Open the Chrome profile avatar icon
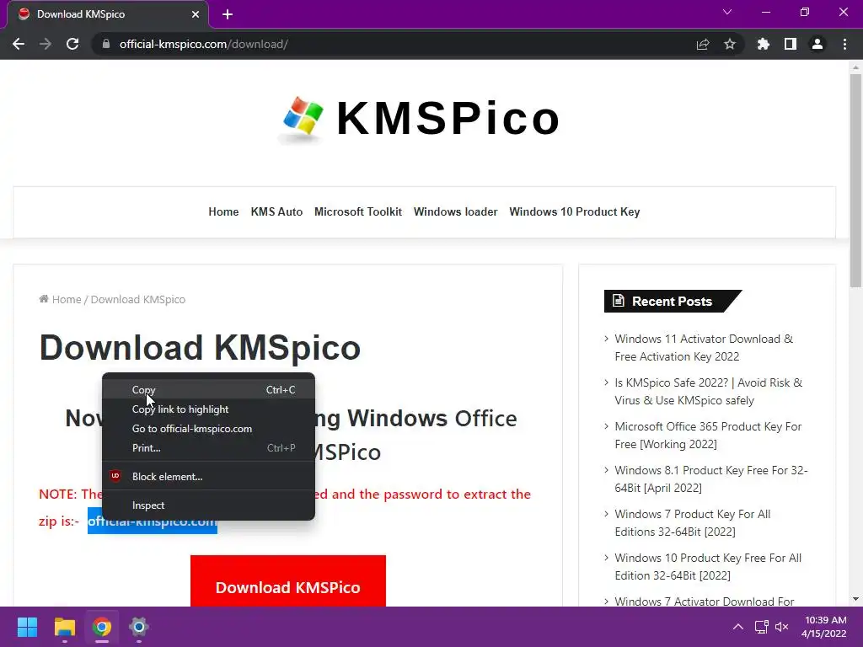863x647 pixels. tap(817, 44)
